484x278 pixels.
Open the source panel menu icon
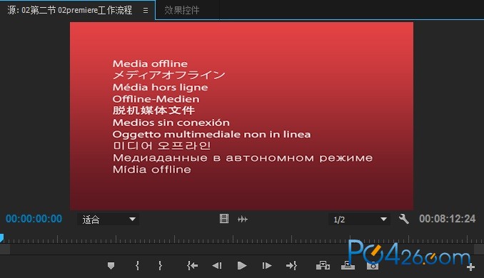pos(146,11)
